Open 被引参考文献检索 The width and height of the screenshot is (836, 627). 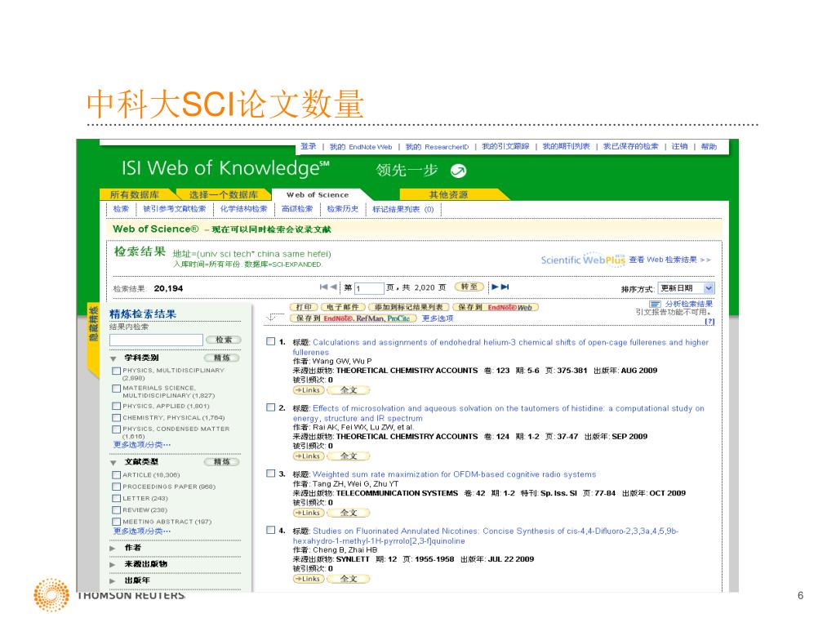point(175,209)
